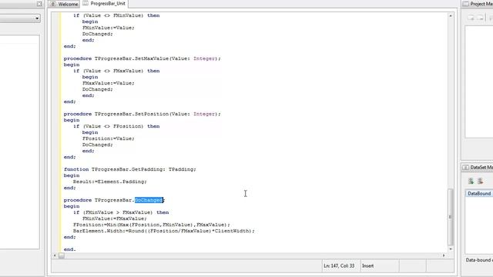Click the 'FMaxValue:=Value;' code line

tap(108, 83)
